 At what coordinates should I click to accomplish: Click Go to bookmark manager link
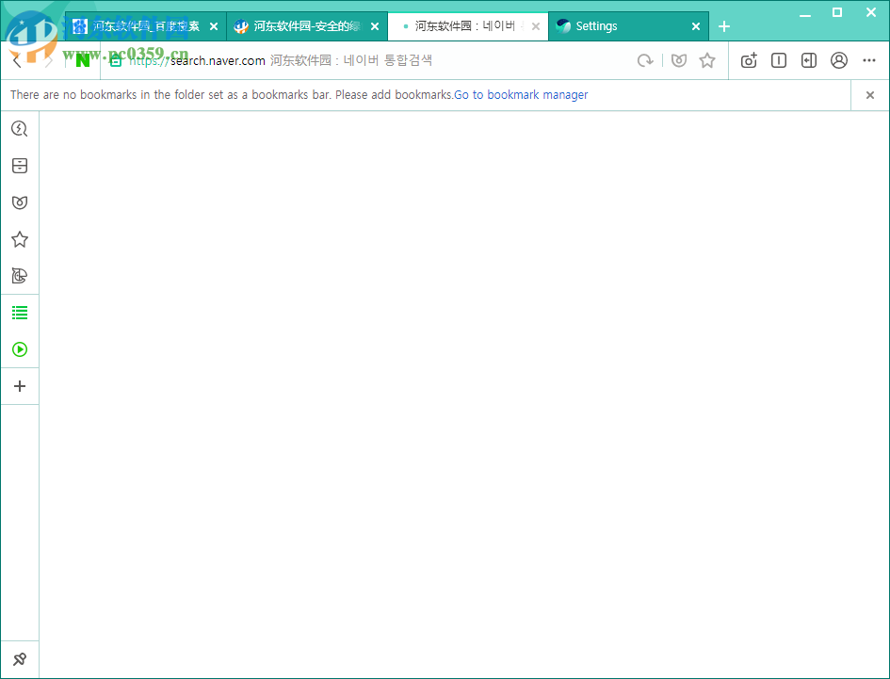(521, 95)
